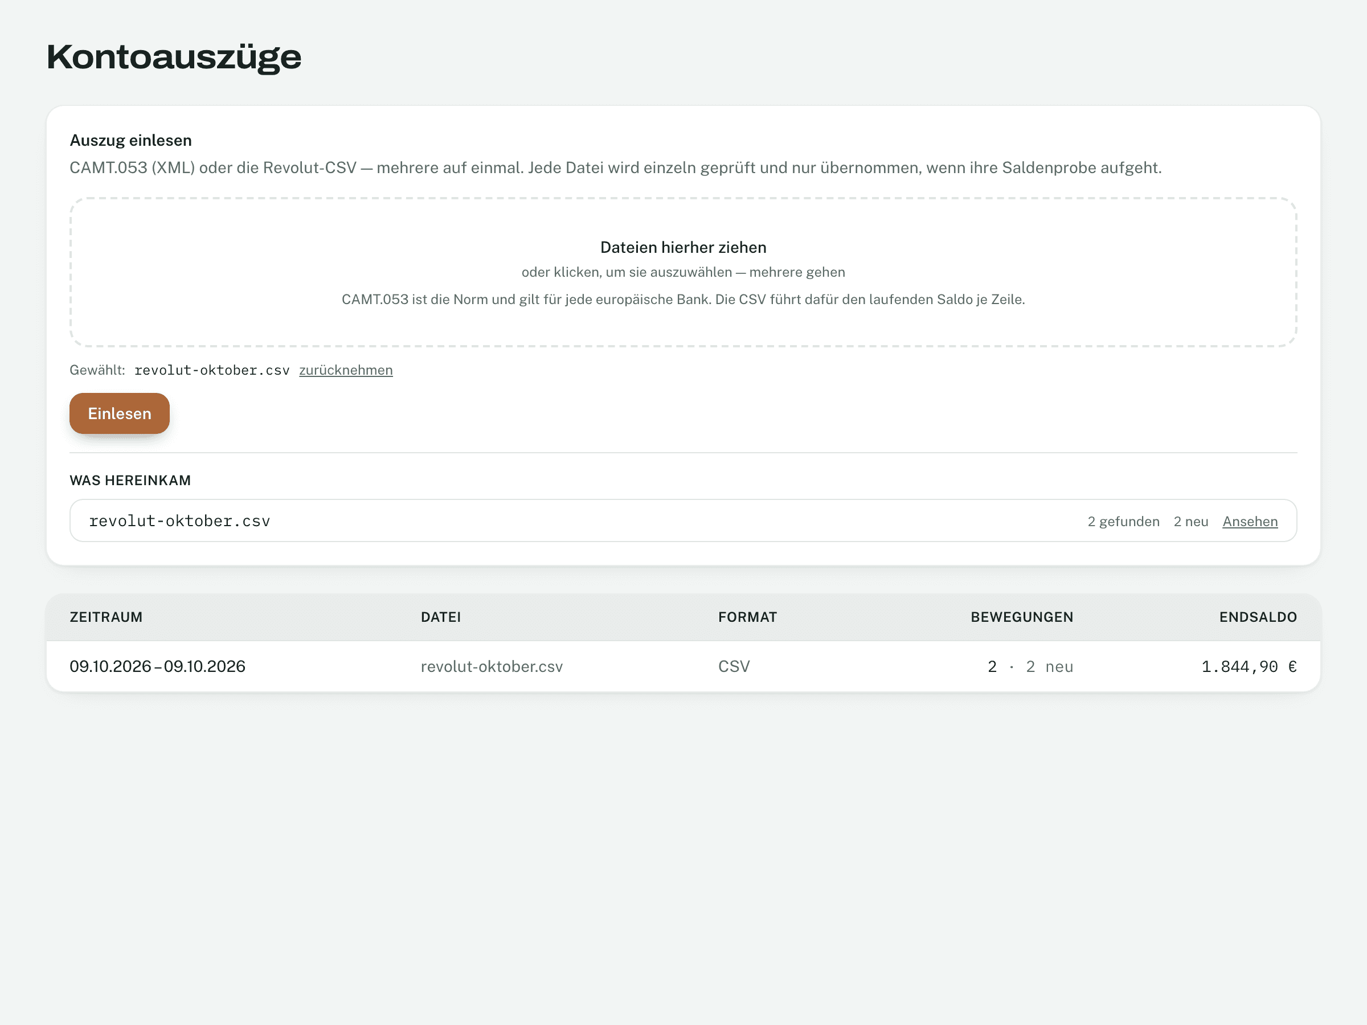Click the 1.844,90 € end balance
The width and height of the screenshot is (1367, 1025).
(1249, 667)
